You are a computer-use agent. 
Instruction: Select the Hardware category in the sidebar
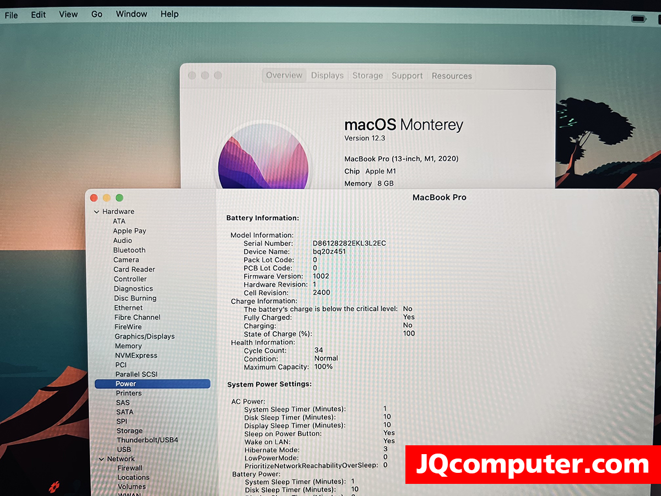(x=118, y=212)
